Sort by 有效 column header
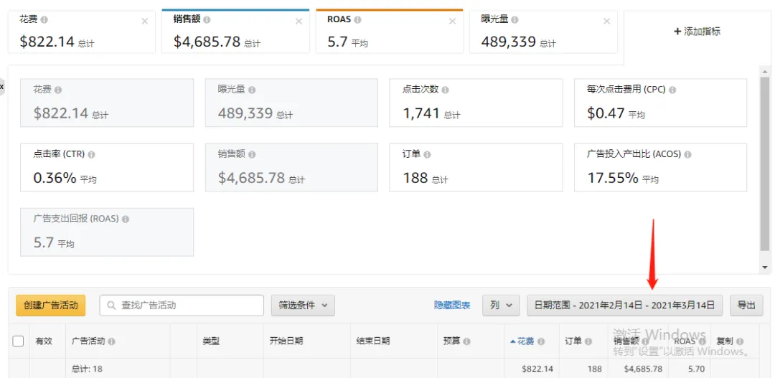 [x=44, y=341]
